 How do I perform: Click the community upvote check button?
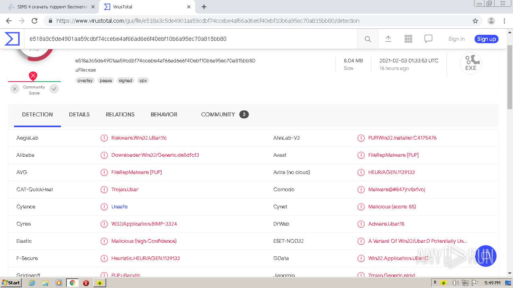coord(54,89)
